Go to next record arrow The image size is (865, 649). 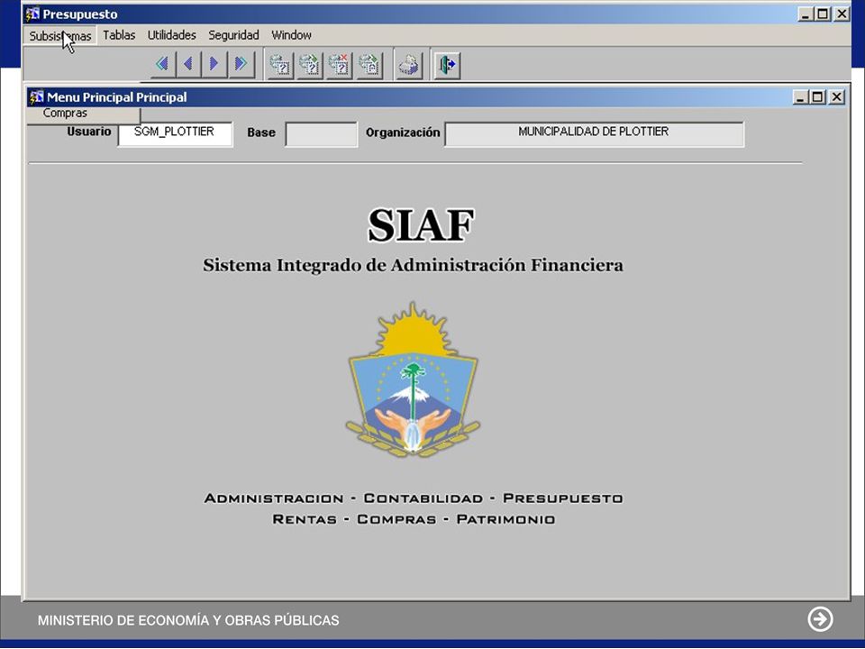(214, 65)
